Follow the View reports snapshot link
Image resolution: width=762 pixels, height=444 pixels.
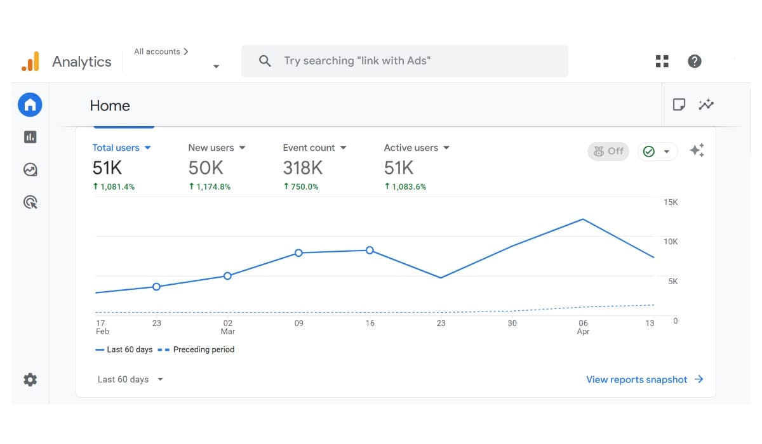[645, 379]
